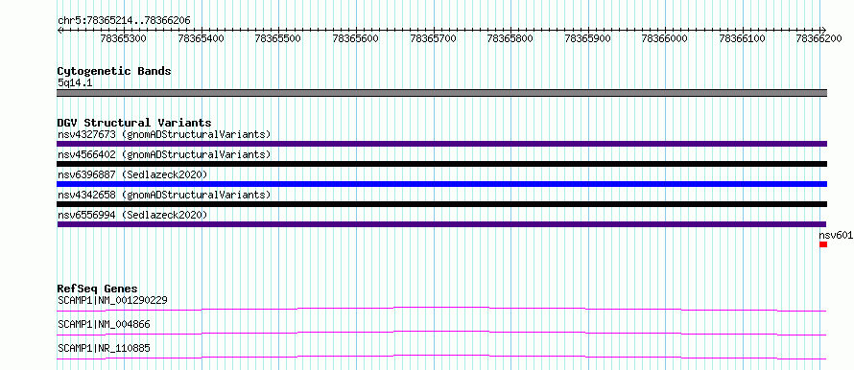The width and height of the screenshot is (854, 370).
Task: Select the 78365800 ruler position label
Action: 510,38
